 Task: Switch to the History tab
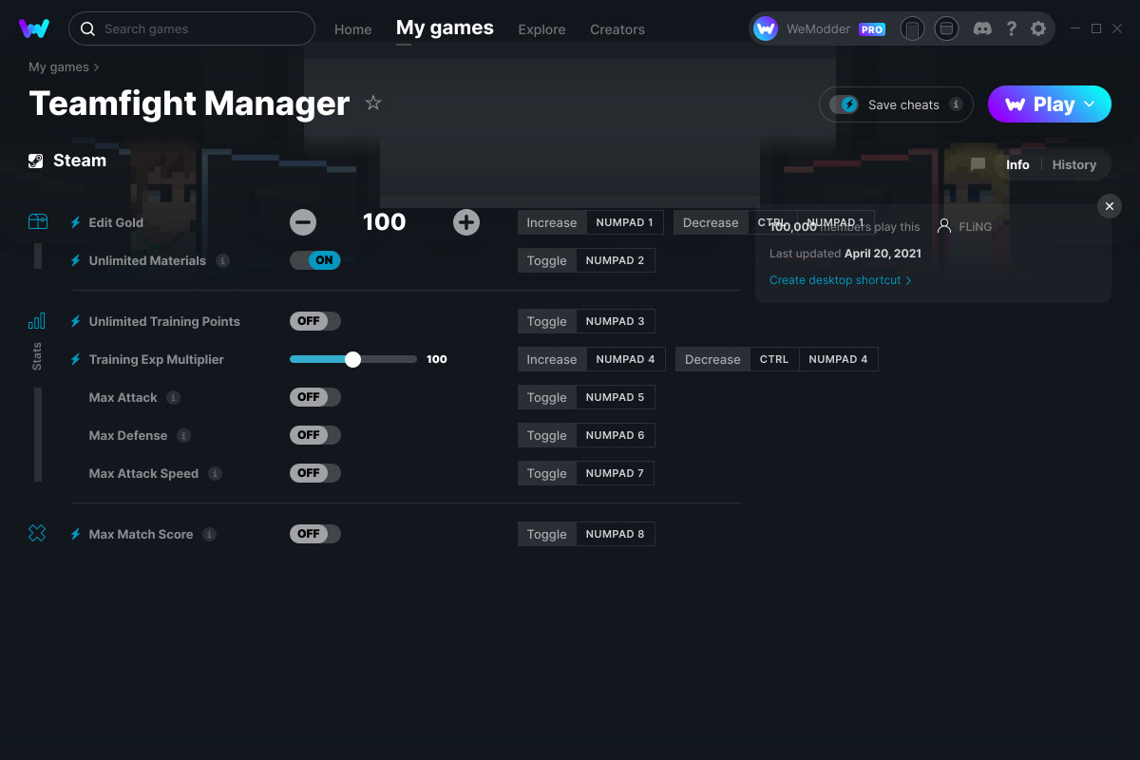pyautogui.click(x=1074, y=164)
